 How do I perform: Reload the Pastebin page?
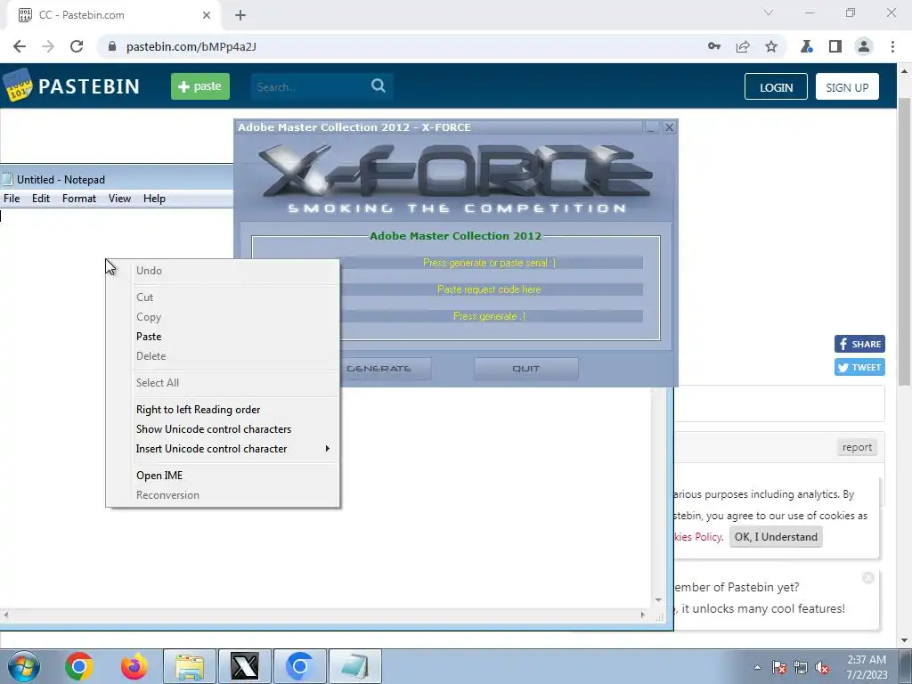pyautogui.click(x=77, y=46)
